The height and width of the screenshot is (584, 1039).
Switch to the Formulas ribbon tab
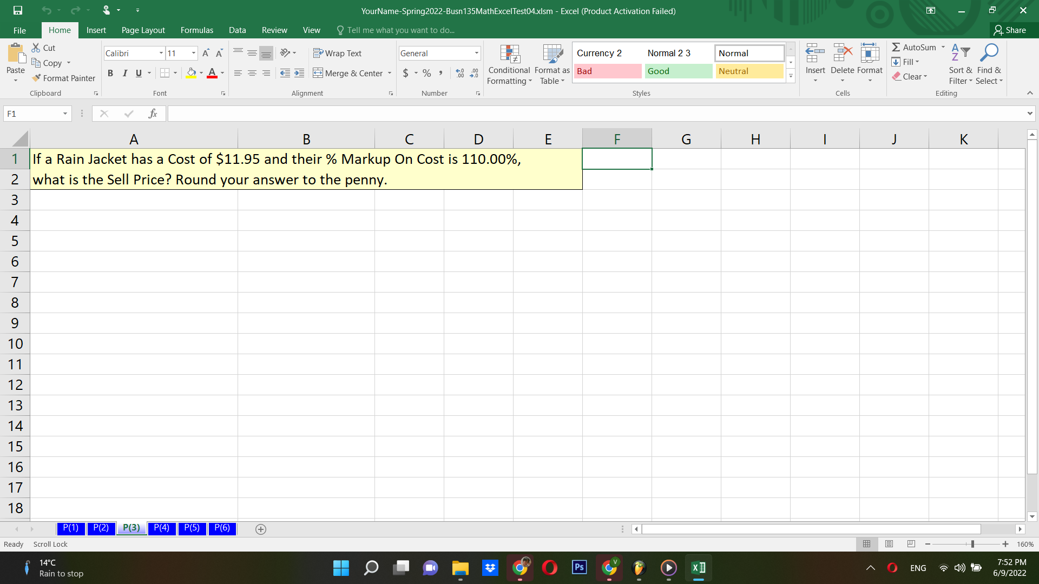(196, 30)
